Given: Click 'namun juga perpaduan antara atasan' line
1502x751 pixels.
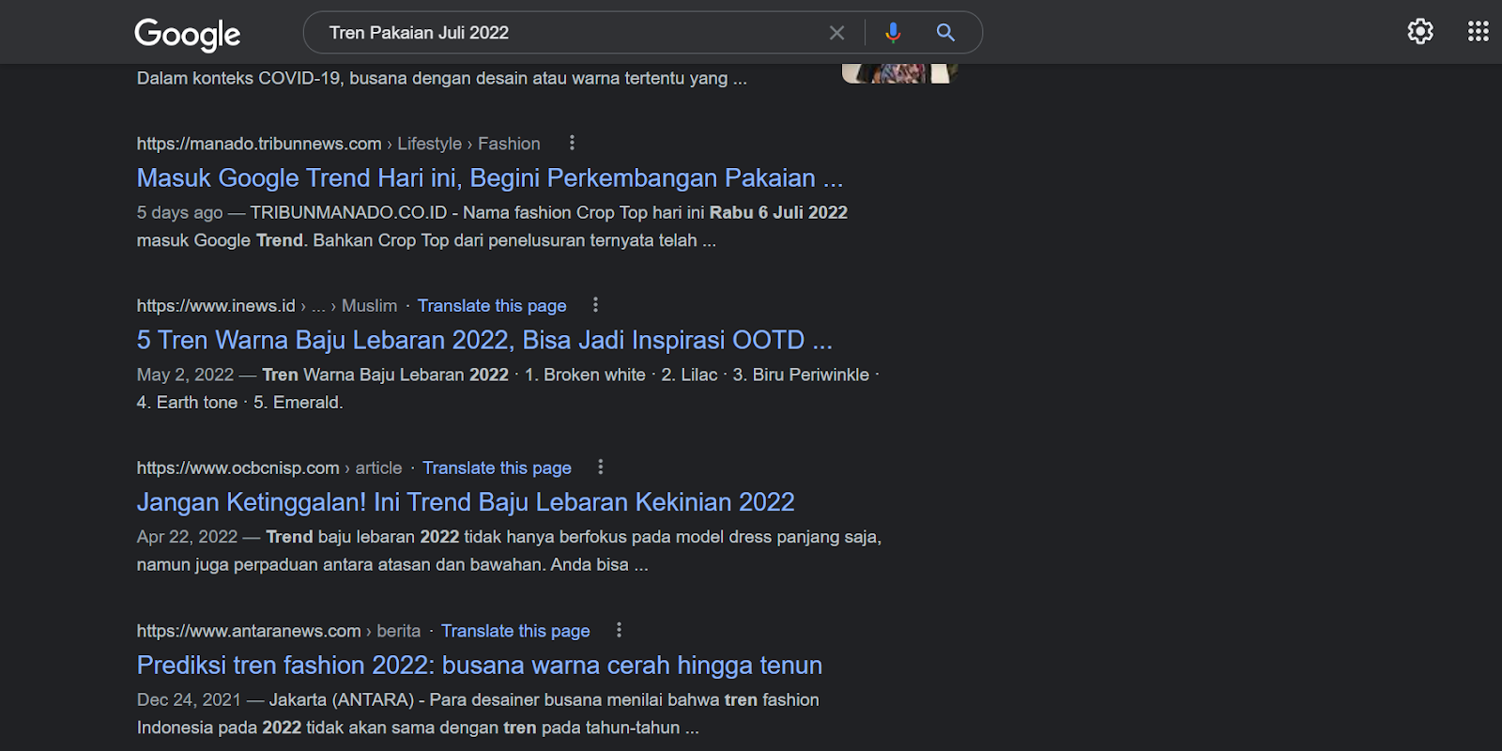Looking at the screenshot, I should point(392,564).
